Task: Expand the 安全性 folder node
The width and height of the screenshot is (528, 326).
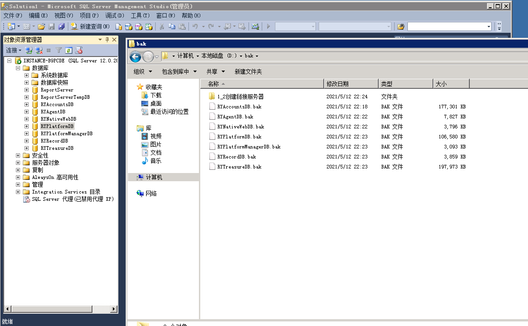Action: [18, 156]
